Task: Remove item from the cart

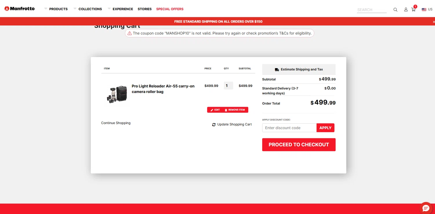Action: point(235,110)
